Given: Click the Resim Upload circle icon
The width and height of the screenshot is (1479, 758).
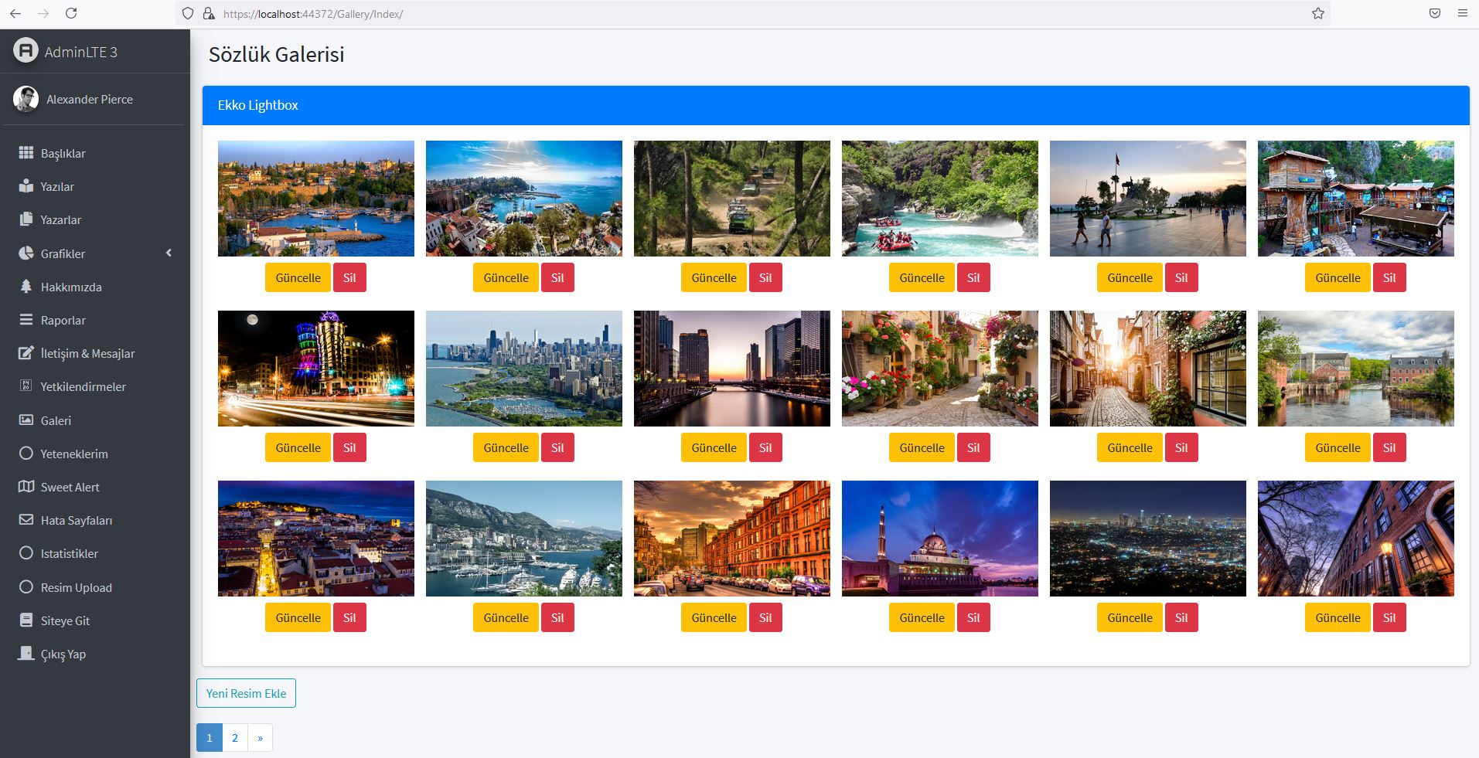Looking at the screenshot, I should (26, 587).
